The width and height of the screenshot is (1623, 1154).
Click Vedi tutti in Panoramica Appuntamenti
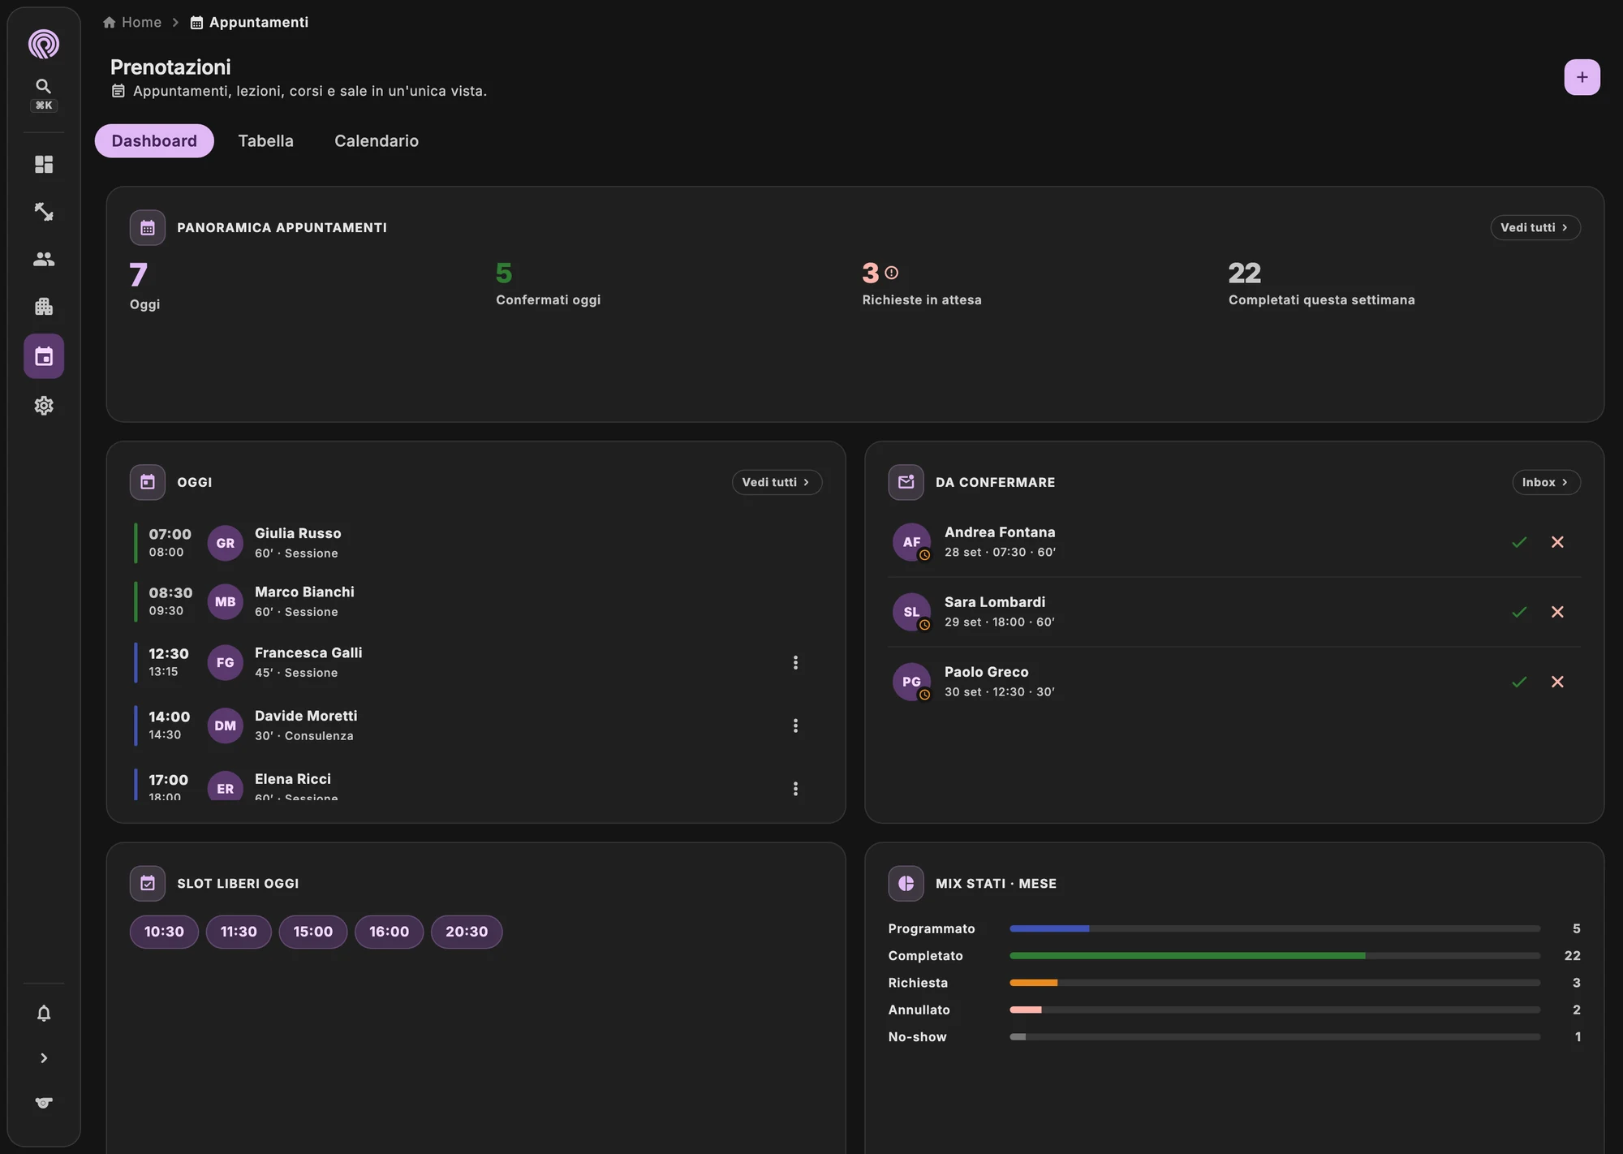coord(1535,228)
